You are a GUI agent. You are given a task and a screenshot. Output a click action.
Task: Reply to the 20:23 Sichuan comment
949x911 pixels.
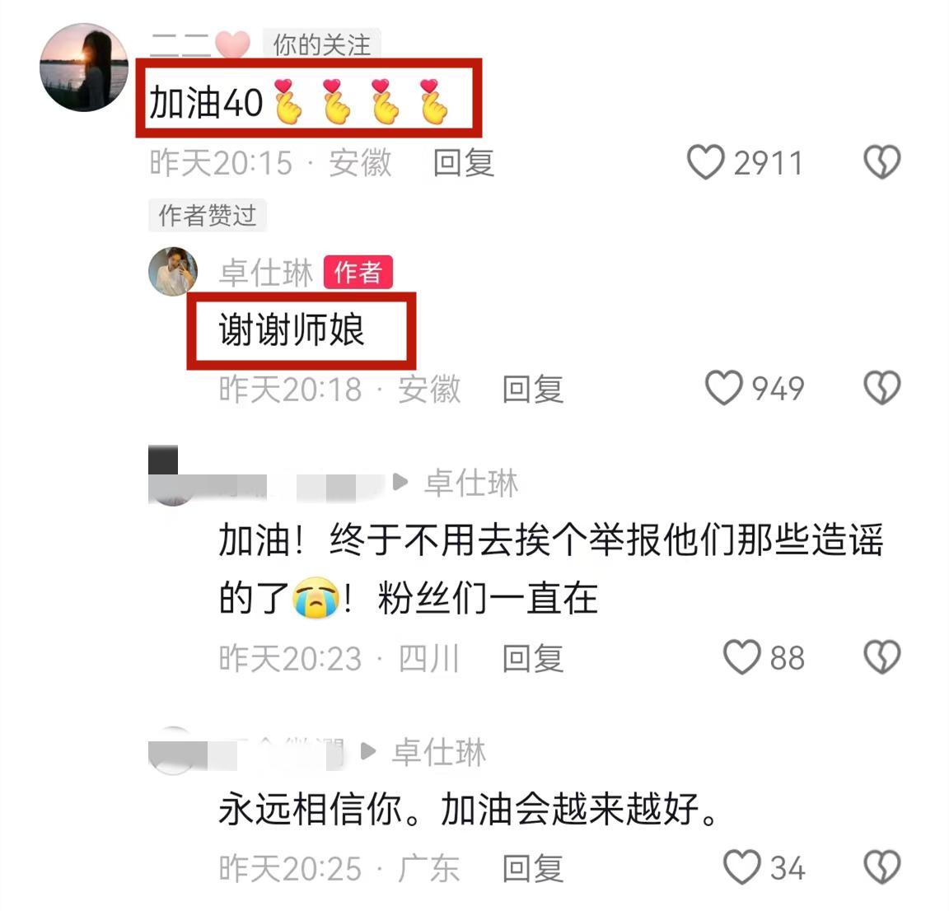click(533, 658)
